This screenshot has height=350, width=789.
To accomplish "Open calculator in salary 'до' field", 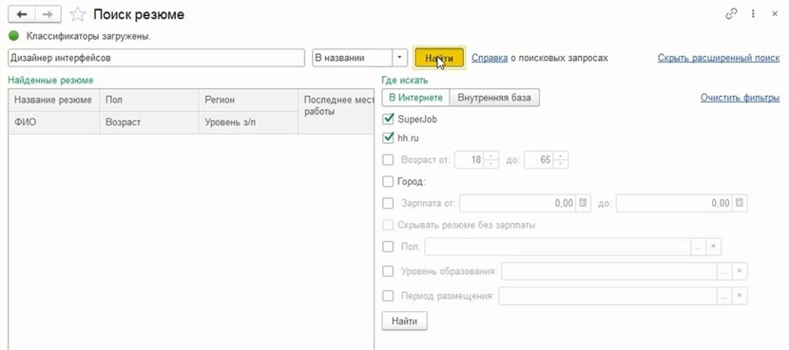I will point(740,203).
